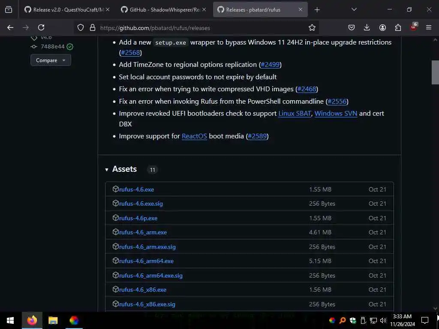The image size is (439, 329).
Task: Open the system tray volume icon
Action: pos(383,320)
